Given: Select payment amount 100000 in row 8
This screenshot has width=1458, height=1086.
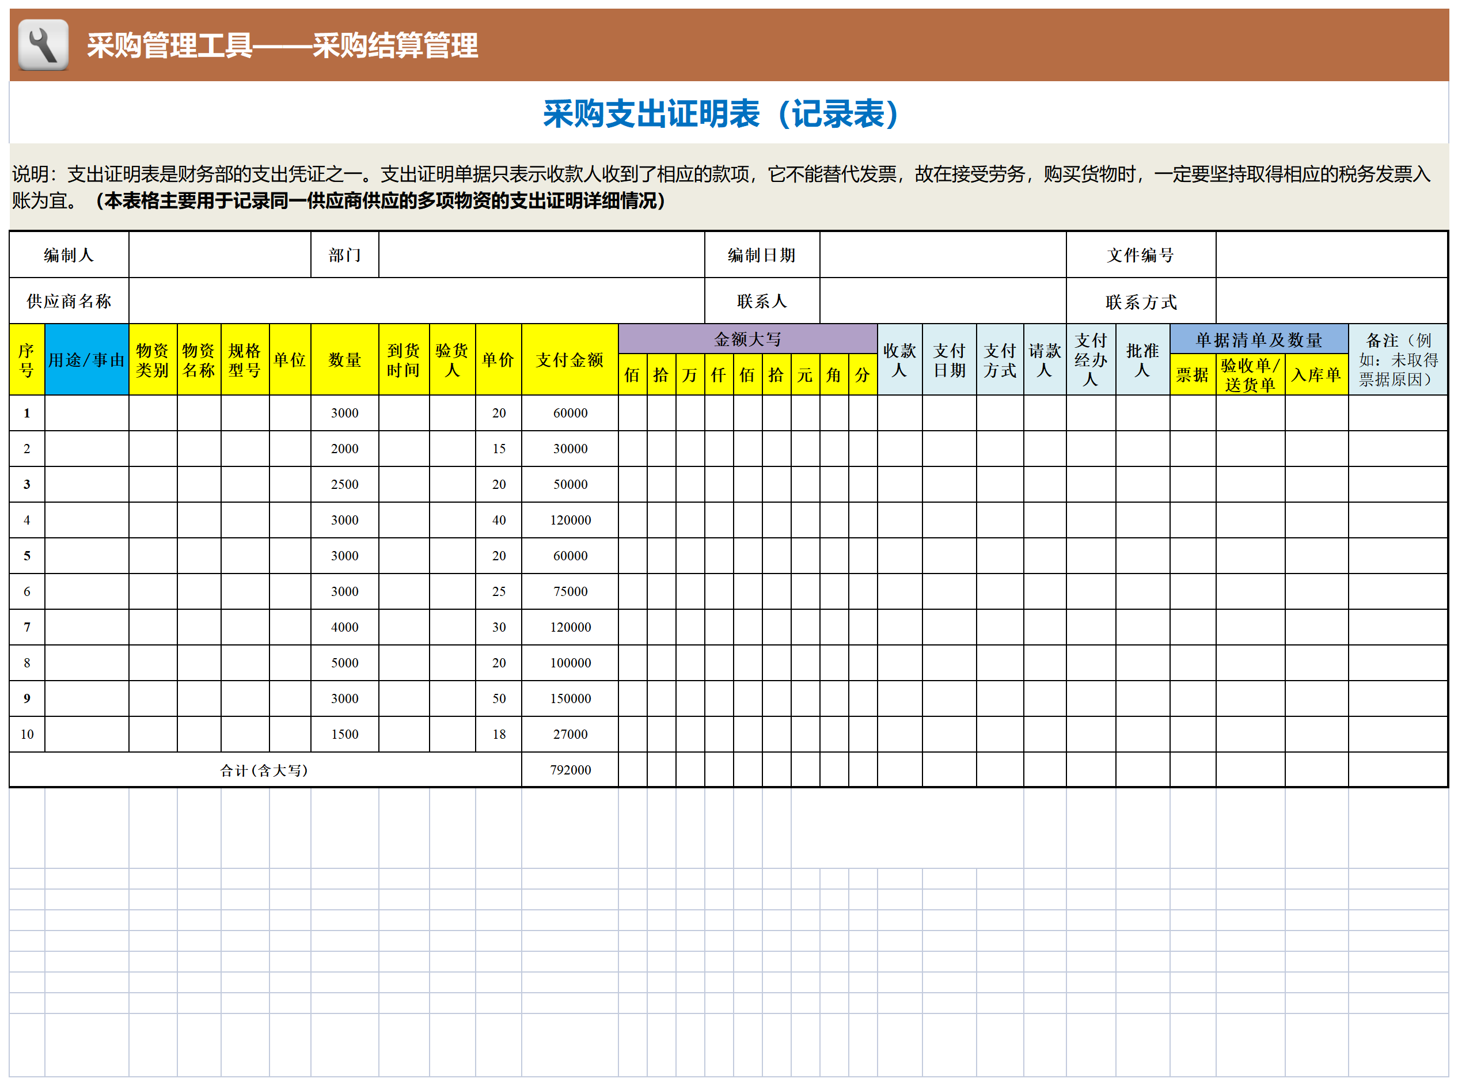Looking at the screenshot, I should pyautogui.click(x=570, y=662).
